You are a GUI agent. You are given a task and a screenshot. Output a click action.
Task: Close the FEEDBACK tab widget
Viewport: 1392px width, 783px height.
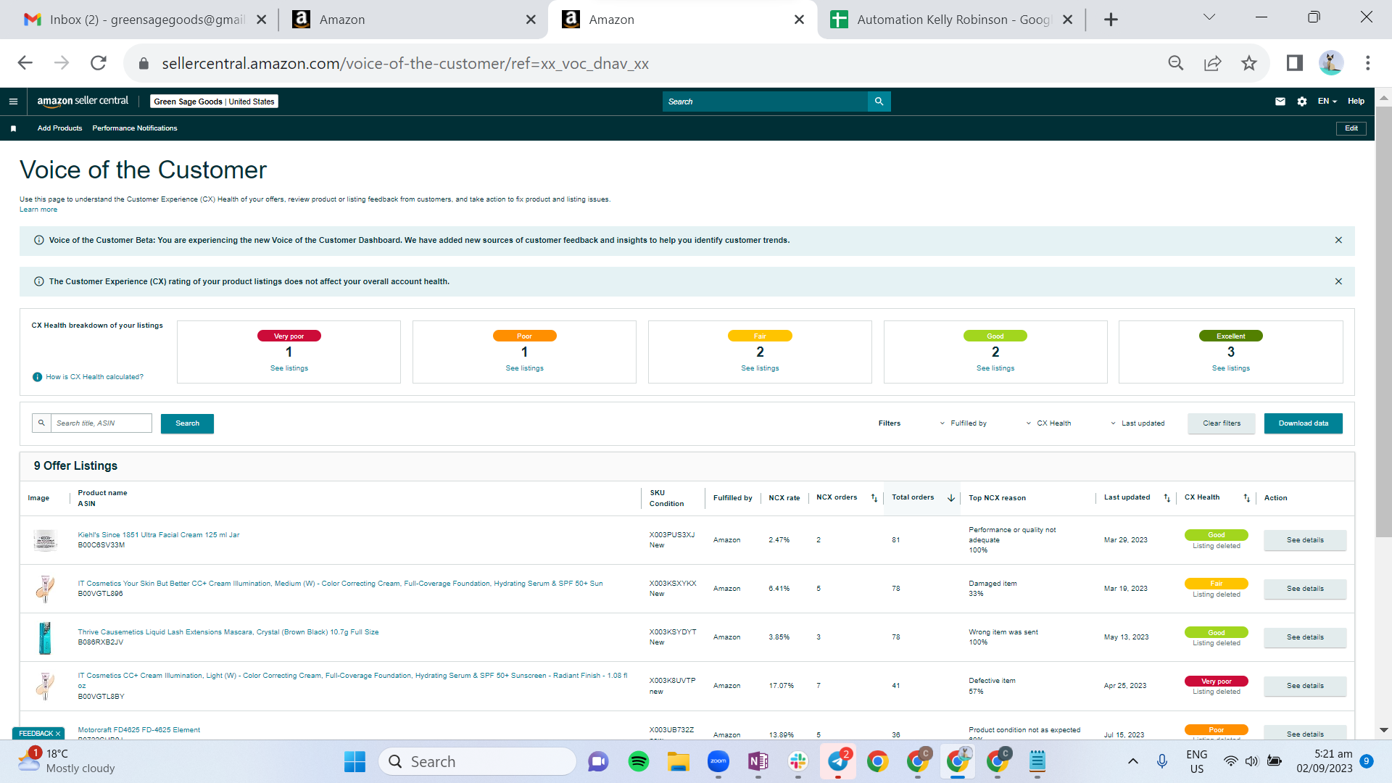point(58,734)
